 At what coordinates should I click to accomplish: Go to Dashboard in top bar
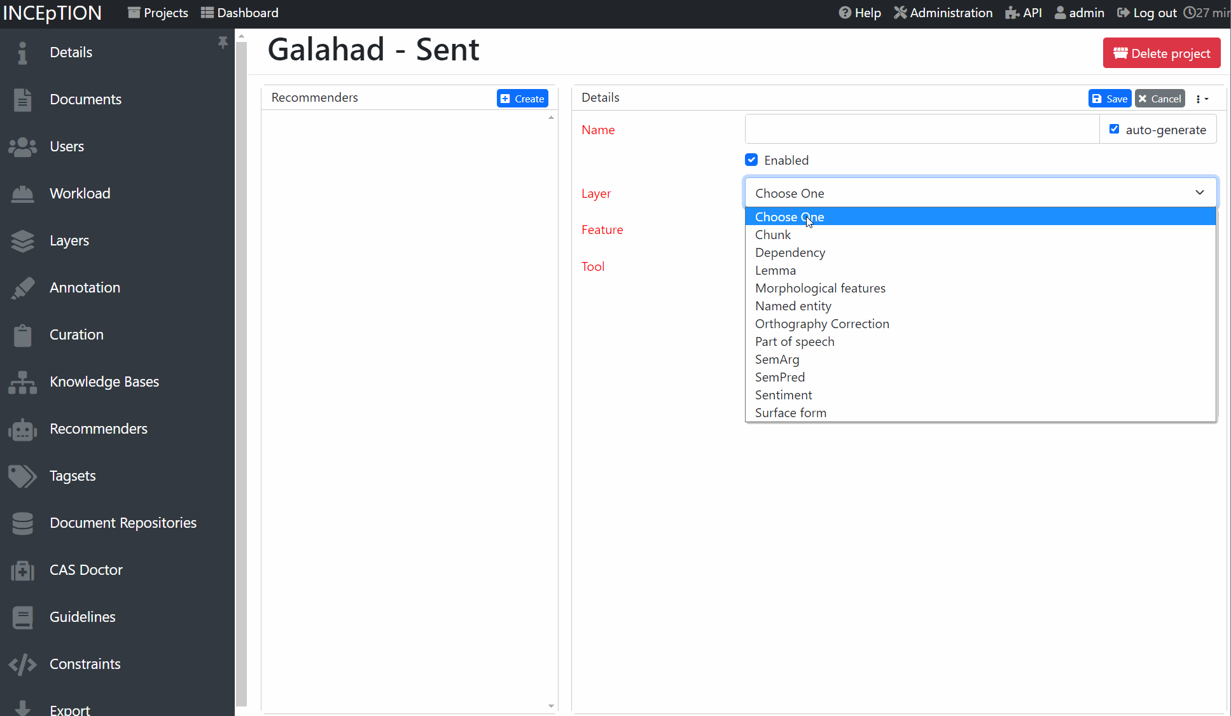(x=240, y=13)
